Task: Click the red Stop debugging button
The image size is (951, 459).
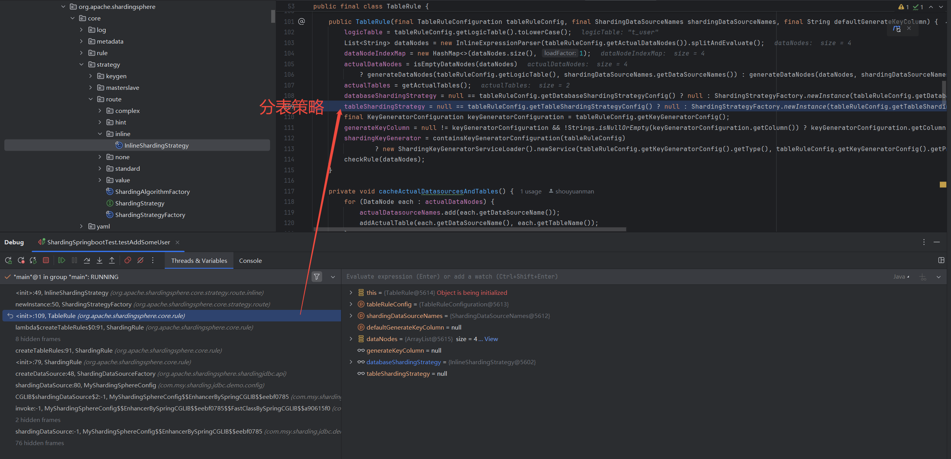Action: pos(46,261)
